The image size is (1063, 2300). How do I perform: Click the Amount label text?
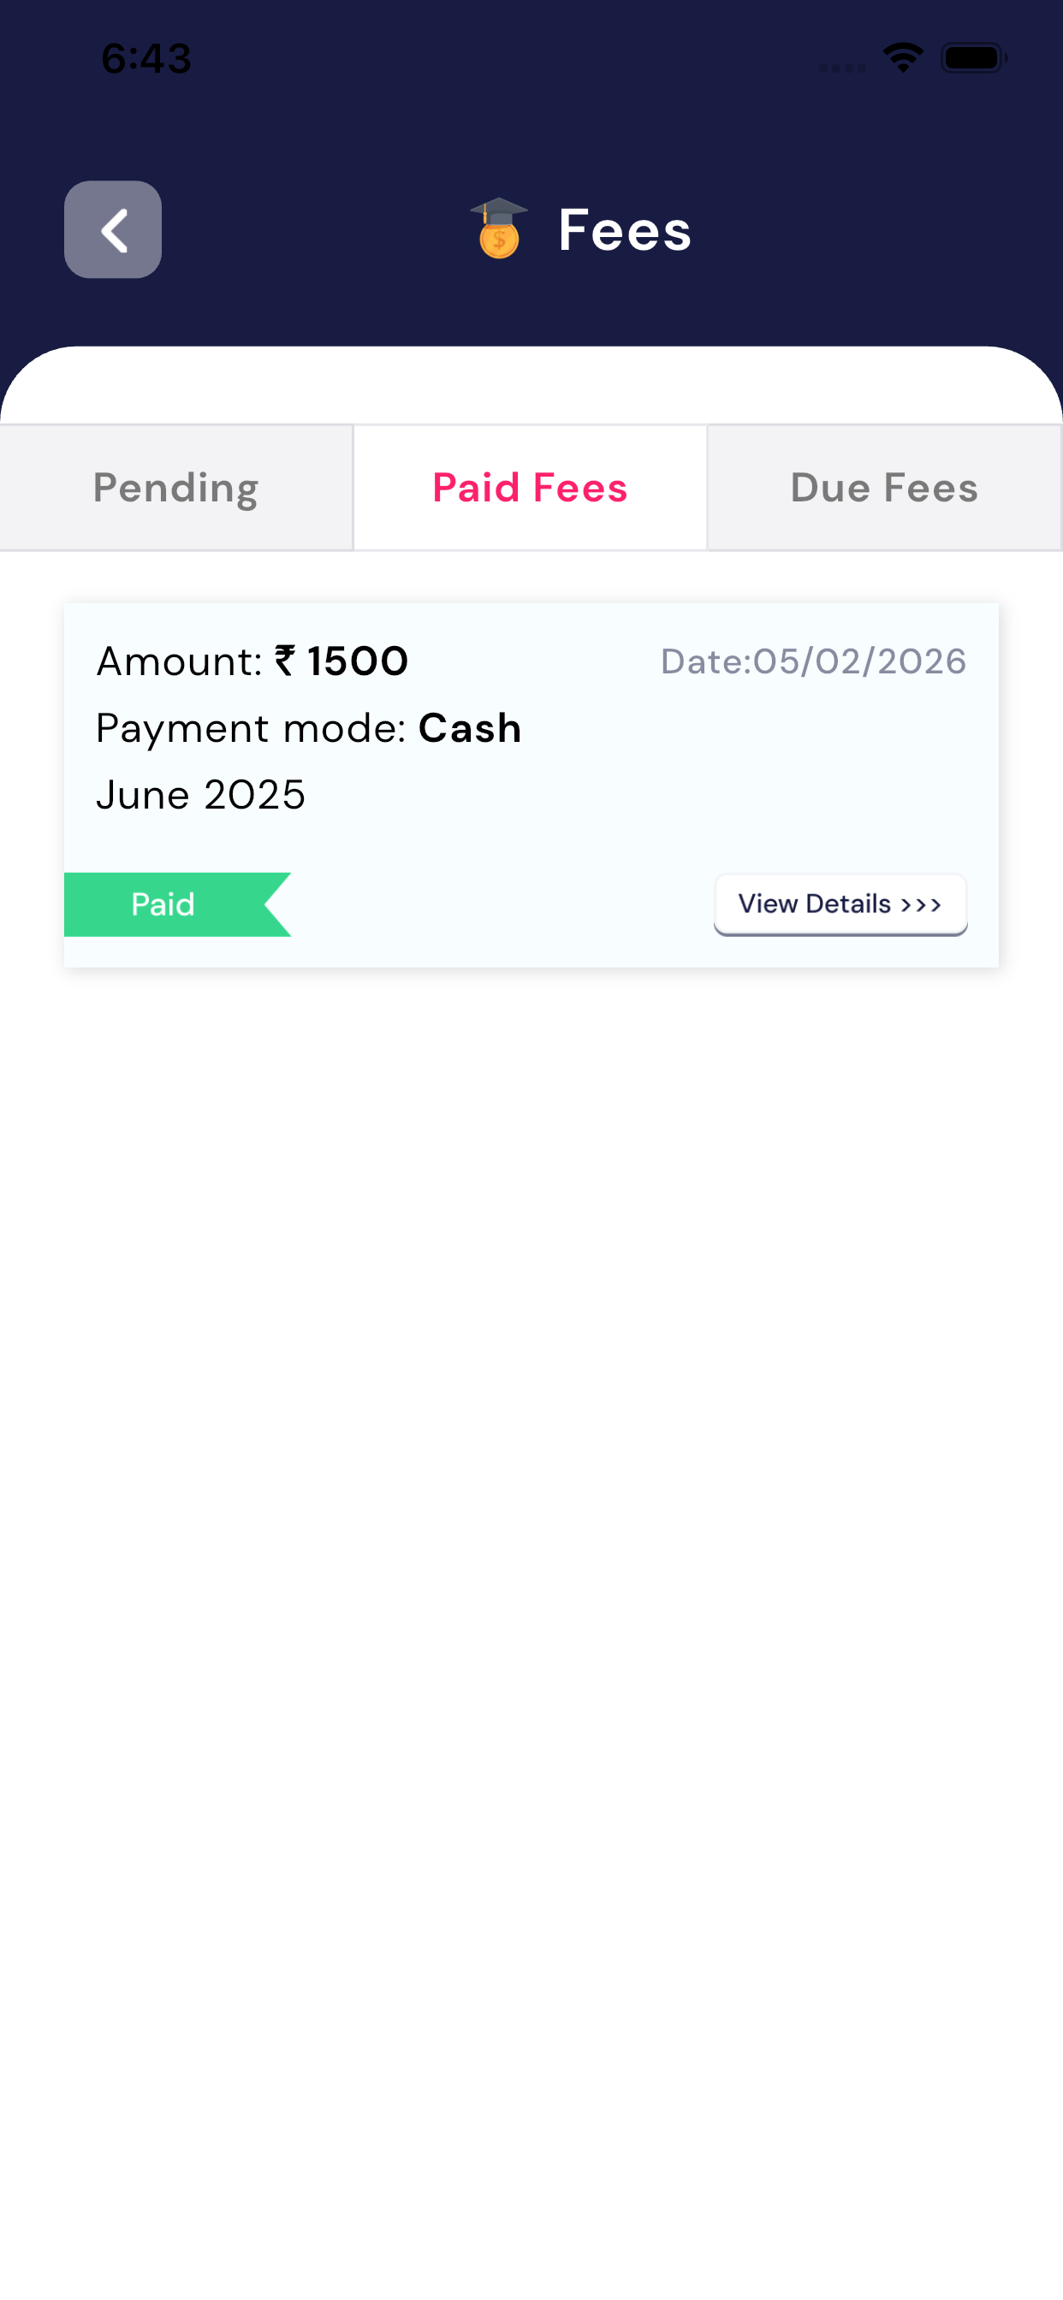click(x=179, y=661)
